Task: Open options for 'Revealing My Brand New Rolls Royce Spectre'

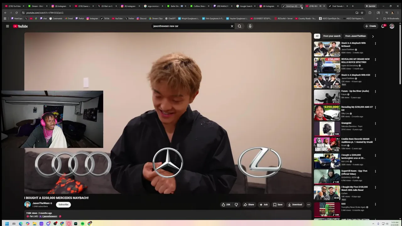Action: (x=375, y=60)
